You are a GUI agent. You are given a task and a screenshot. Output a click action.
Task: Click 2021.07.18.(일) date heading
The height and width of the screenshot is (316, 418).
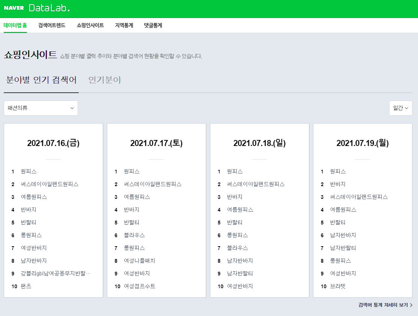(x=260, y=143)
